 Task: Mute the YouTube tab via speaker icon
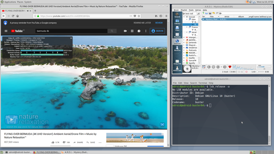click(x=28, y=11)
